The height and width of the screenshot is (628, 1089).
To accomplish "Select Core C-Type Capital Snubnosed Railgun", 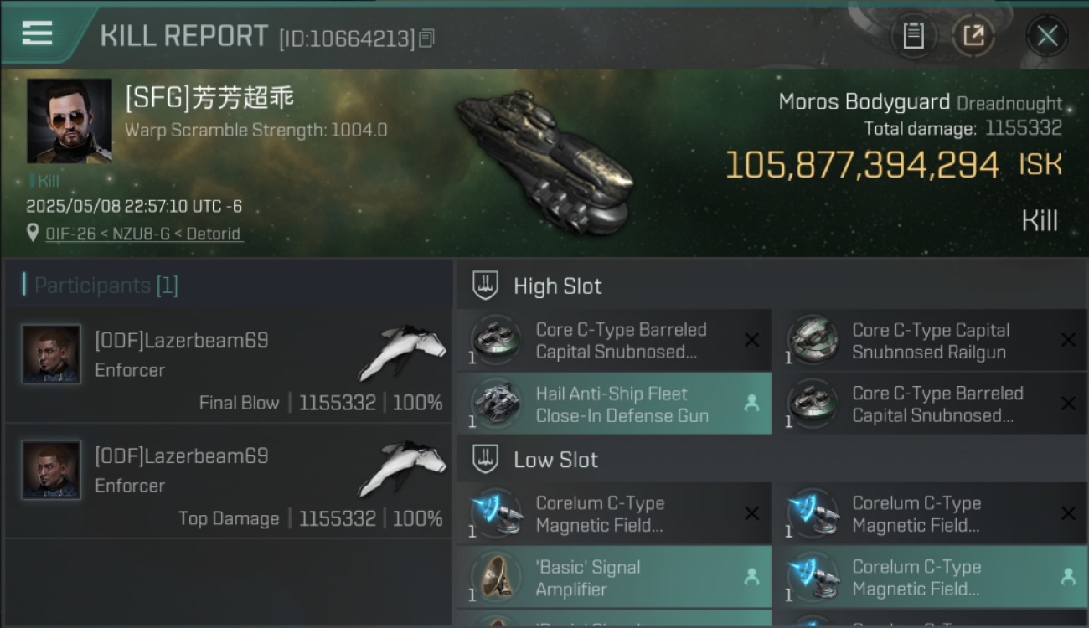I will [930, 341].
